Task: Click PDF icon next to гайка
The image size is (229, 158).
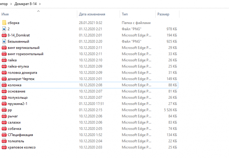Action: 4,60
